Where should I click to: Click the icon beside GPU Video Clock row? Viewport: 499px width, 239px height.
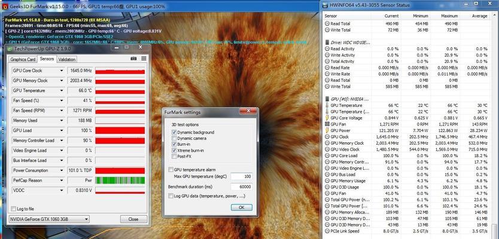tap(327, 149)
